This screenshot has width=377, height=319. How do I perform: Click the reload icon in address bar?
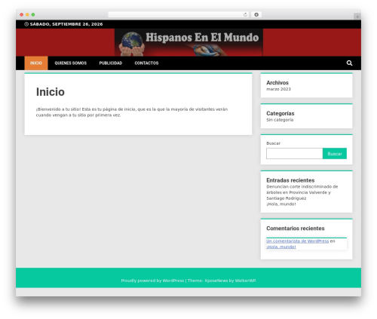[245, 15]
